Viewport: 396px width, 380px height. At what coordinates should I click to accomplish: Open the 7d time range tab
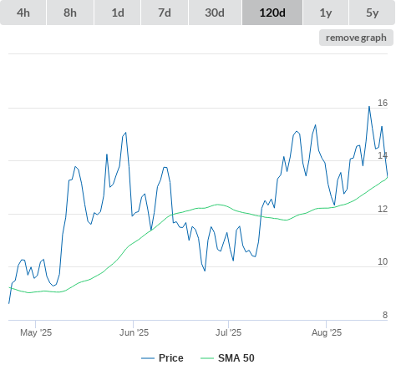pyautogui.click(x=165, y=13)
